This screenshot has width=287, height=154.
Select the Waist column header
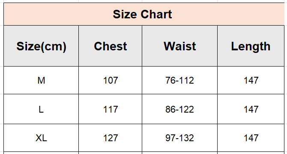180,46
